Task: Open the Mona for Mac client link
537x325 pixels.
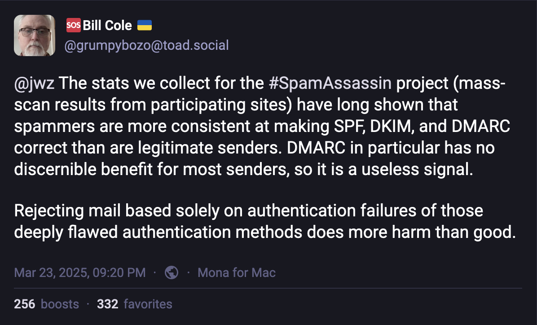Action: (x=237, y=272)
